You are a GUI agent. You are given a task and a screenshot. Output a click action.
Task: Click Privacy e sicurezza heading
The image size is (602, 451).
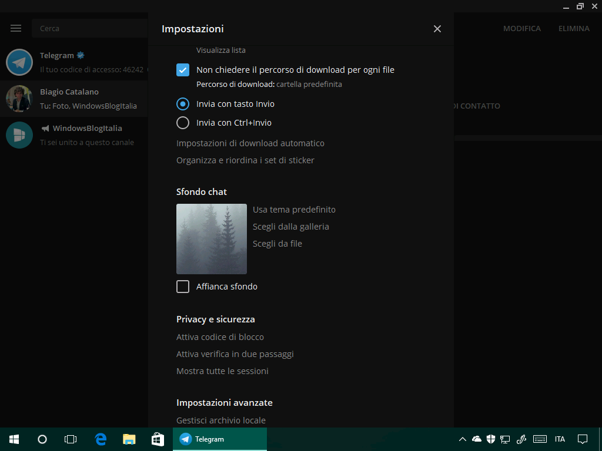[x=215, y=319]
